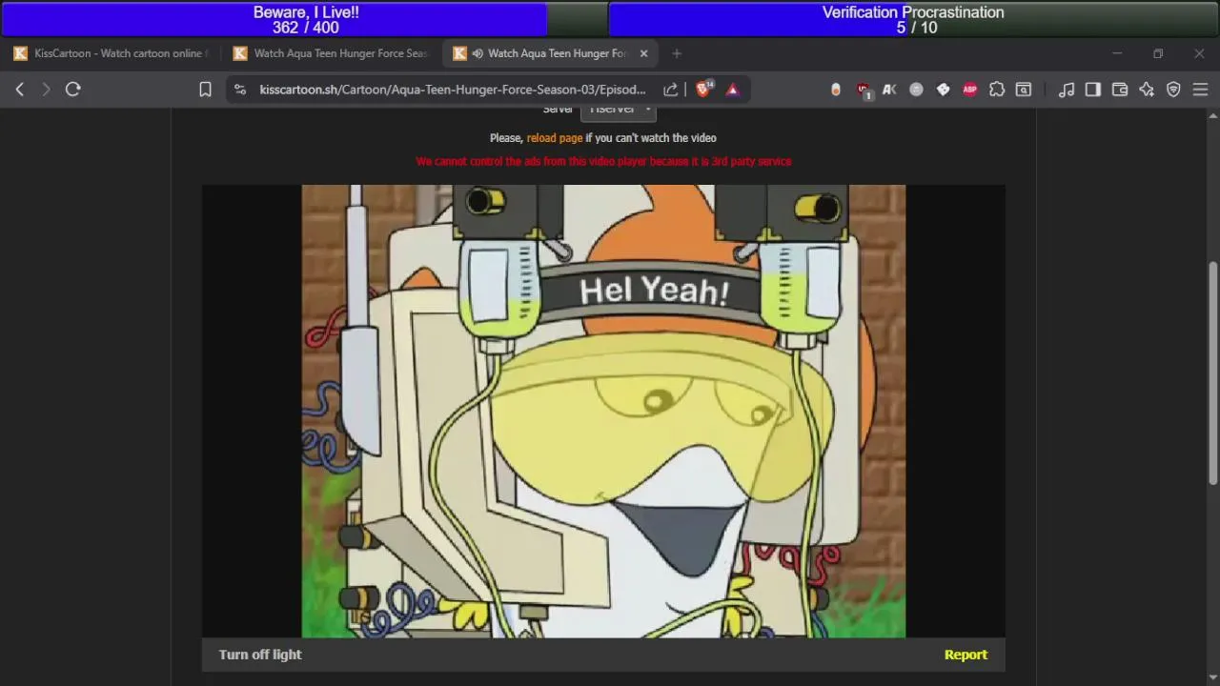Select the active Aqua Teen tab with audio
This screenshot has width=1220, height=686.
[550, 53]
